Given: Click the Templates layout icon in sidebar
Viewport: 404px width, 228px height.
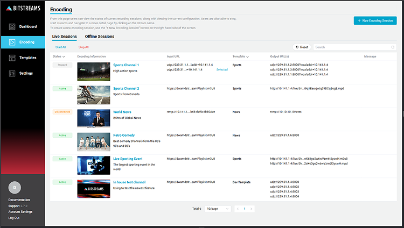Looking at the screenshot, I should coord(12,58).
